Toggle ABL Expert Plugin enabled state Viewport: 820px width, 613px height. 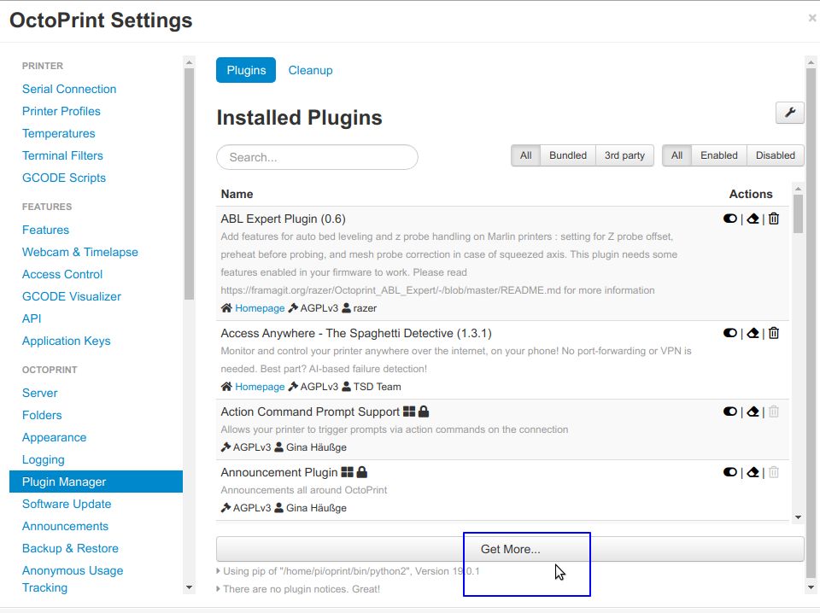(x=730, y=219)
